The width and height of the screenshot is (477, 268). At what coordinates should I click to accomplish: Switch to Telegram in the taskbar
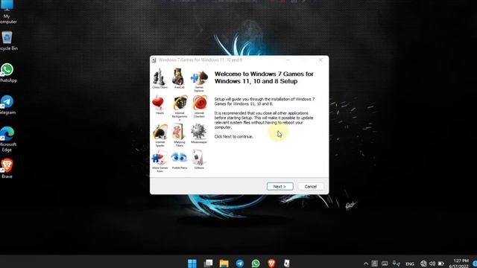tap(240, 263)
